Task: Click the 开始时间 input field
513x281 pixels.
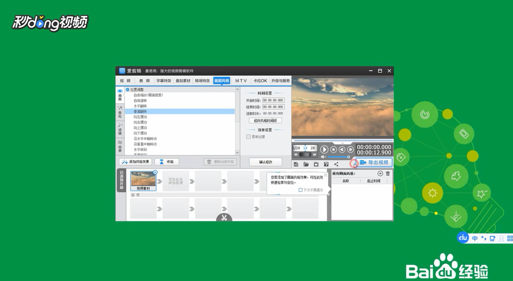Action: (x=273, y=100)
